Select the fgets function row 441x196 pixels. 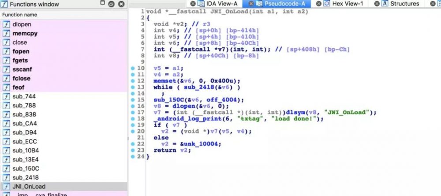tap(64, 60)
